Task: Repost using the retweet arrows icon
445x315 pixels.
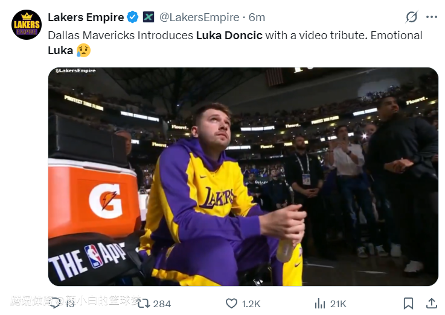Action: [x=144, y=303]
